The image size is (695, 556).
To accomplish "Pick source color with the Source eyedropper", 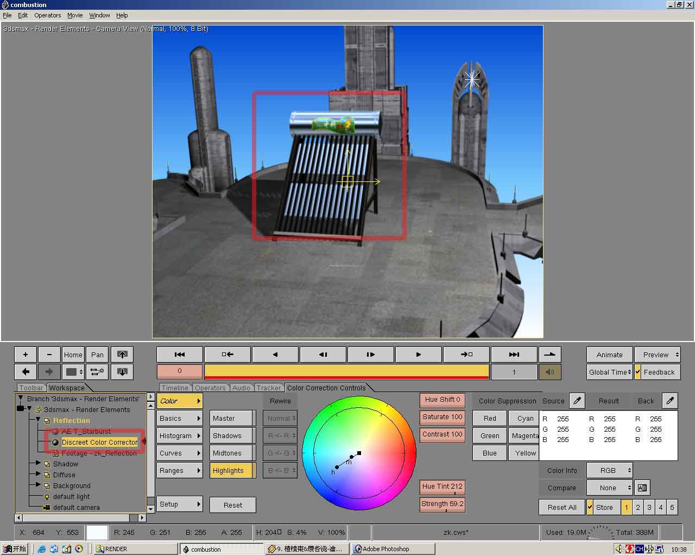I will 577,401.
